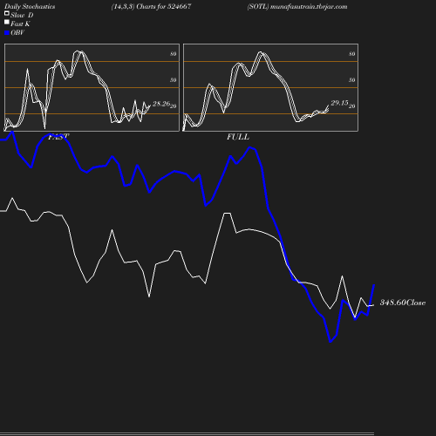The image size is (436, 436).
Task: Click the 'Fast K' legend label
Action: point(20,24)
